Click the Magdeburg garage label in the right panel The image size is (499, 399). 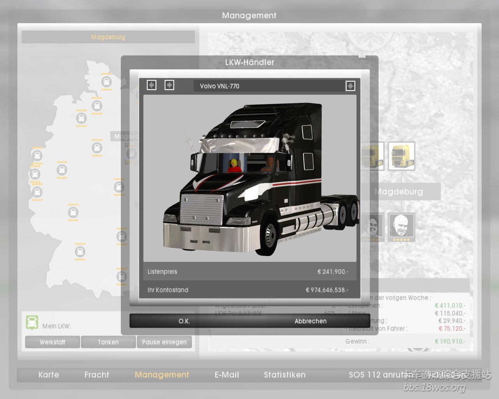point(398,192)
